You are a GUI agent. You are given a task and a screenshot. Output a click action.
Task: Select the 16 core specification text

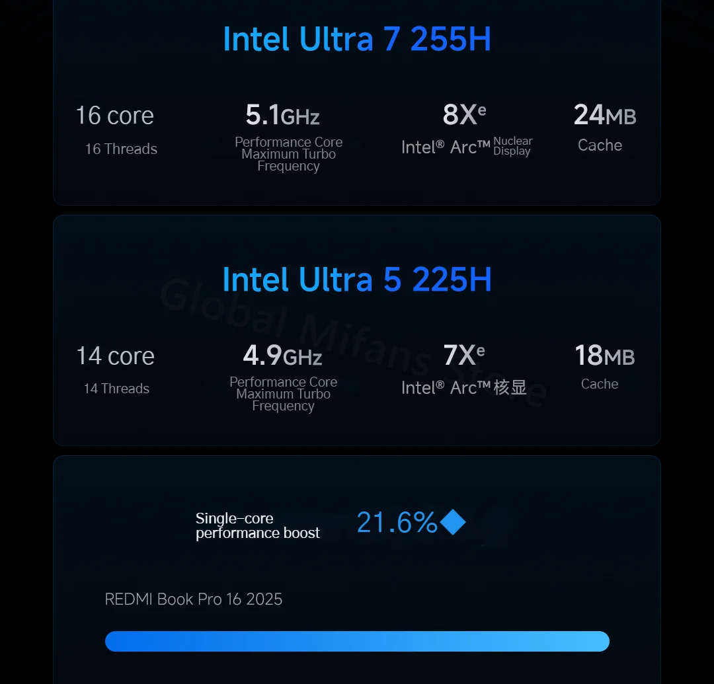pos(115,115)
